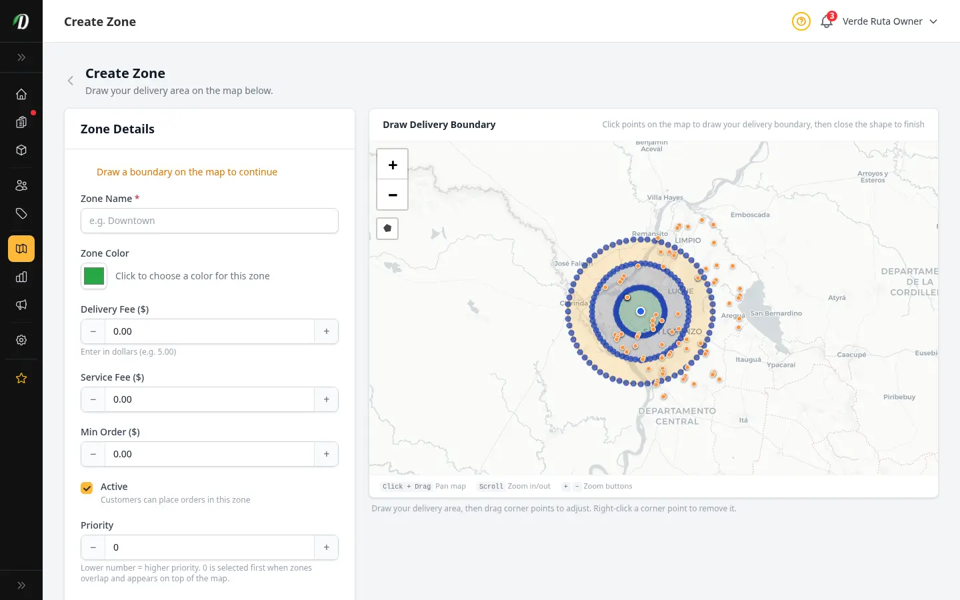Click the Atyrá label on the map
The height and width of the screenshot is (600, 960).
[x=837, y=298]
